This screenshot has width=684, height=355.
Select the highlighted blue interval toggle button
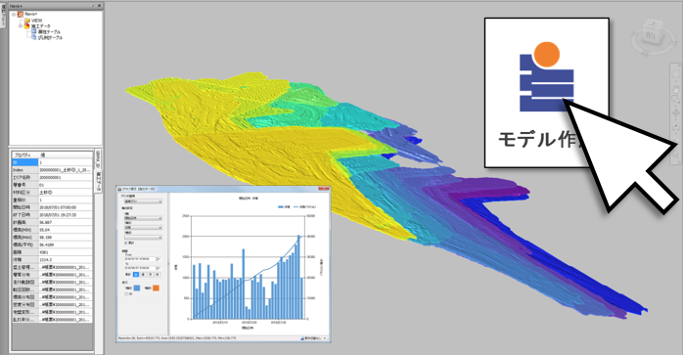[x=136, y=274]
